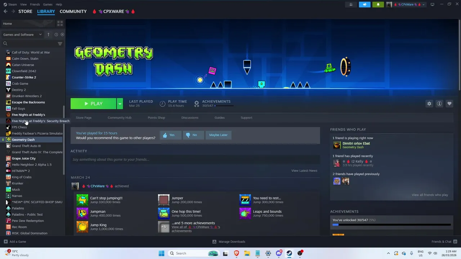This screenshot has width=461, height=259.
Task: Go to the COMMUNITY section
Action: click(x=73, y=12)
